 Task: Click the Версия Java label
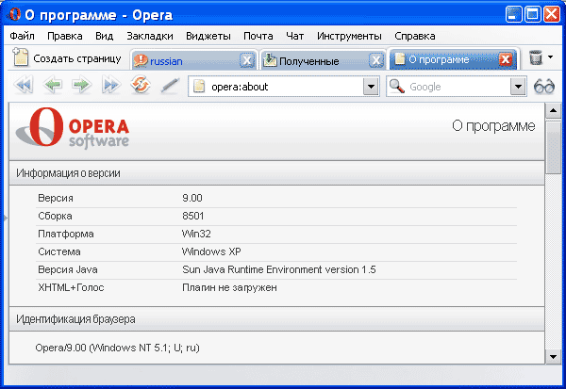68,269
